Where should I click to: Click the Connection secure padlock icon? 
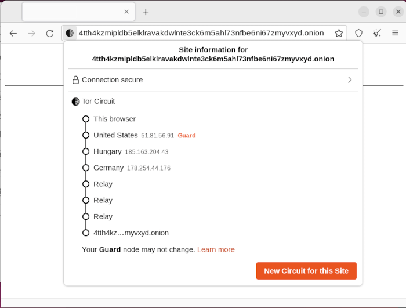pos(75,80)
